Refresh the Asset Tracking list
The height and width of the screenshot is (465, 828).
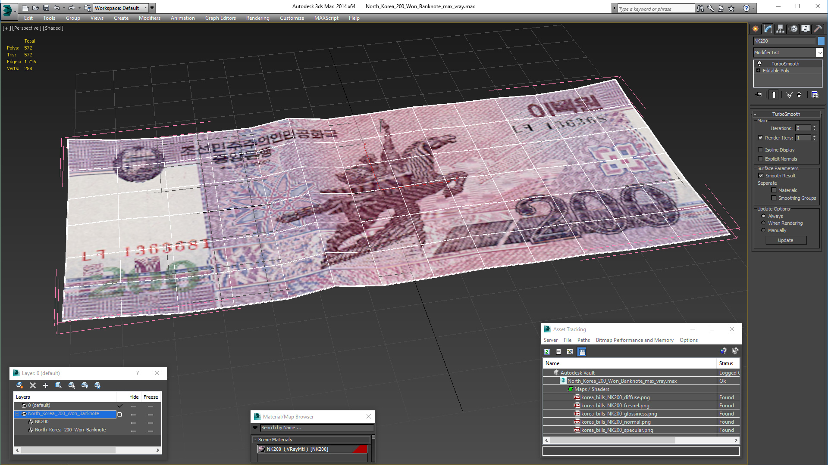click(547, 352)
